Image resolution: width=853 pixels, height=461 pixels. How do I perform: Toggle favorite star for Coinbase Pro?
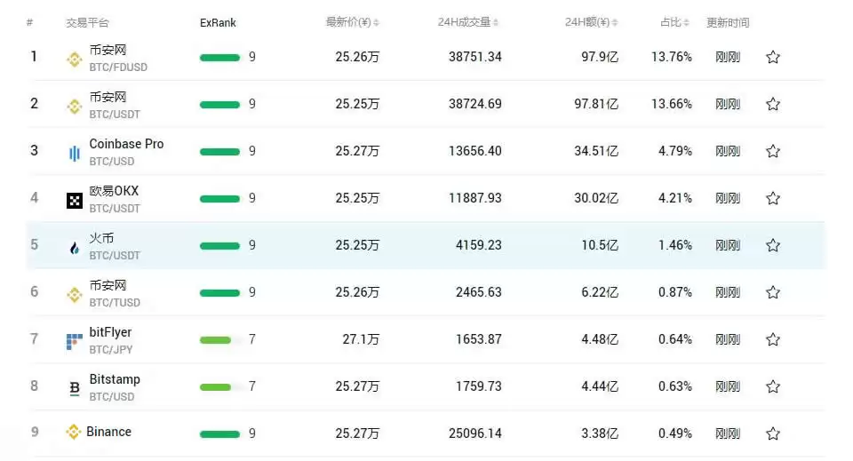click(x=773, y=152)
